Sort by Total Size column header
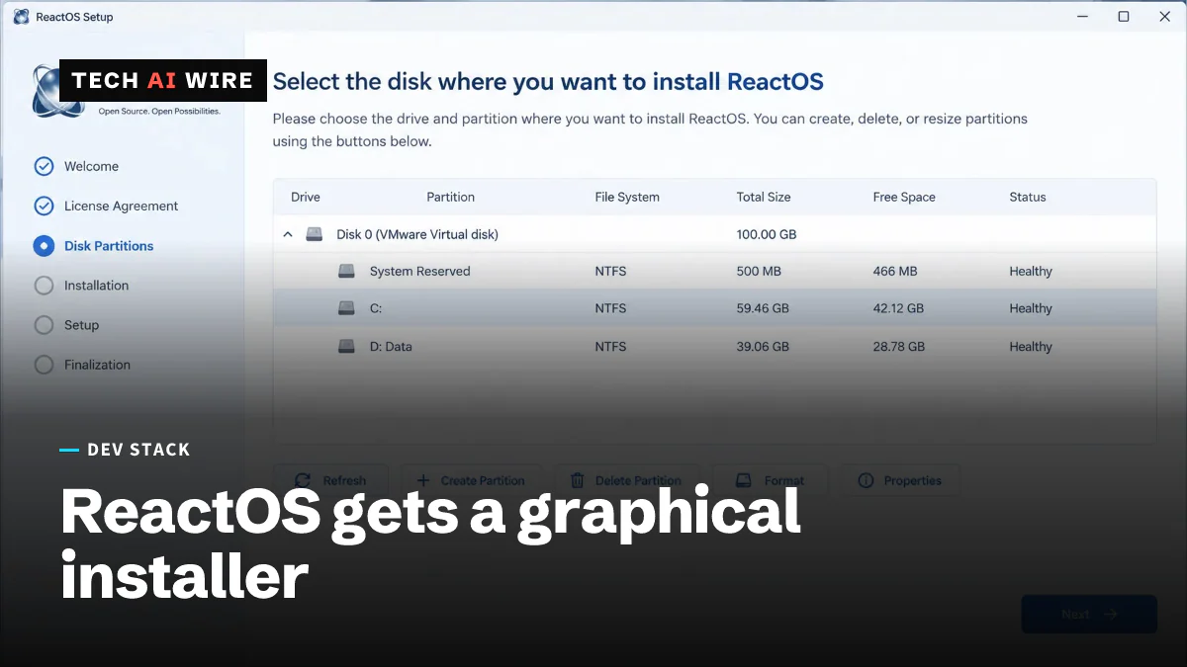This screenshot has height=667, width=1187. pos(764,197)
